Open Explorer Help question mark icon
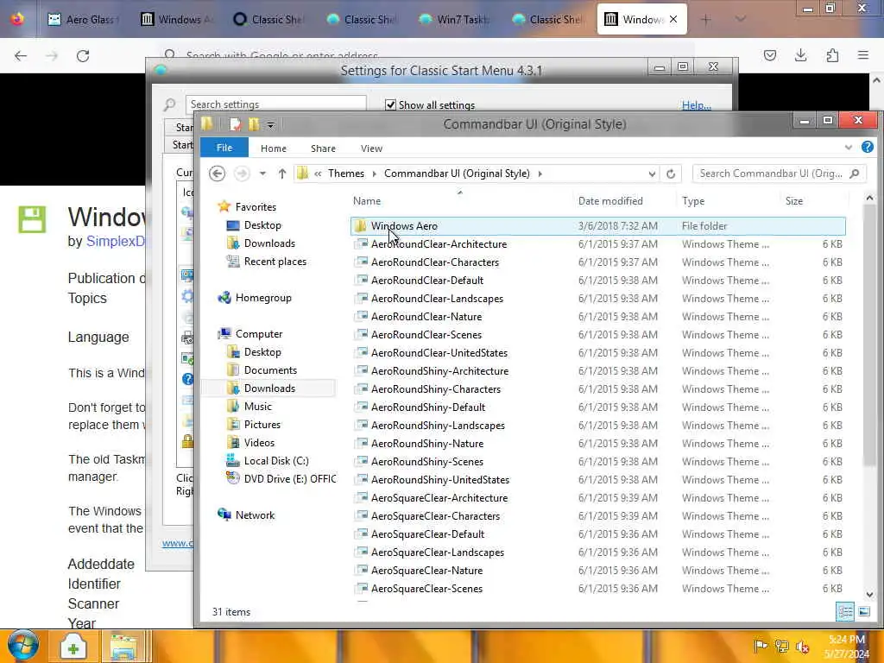884x663 pixels. [867, 147]
